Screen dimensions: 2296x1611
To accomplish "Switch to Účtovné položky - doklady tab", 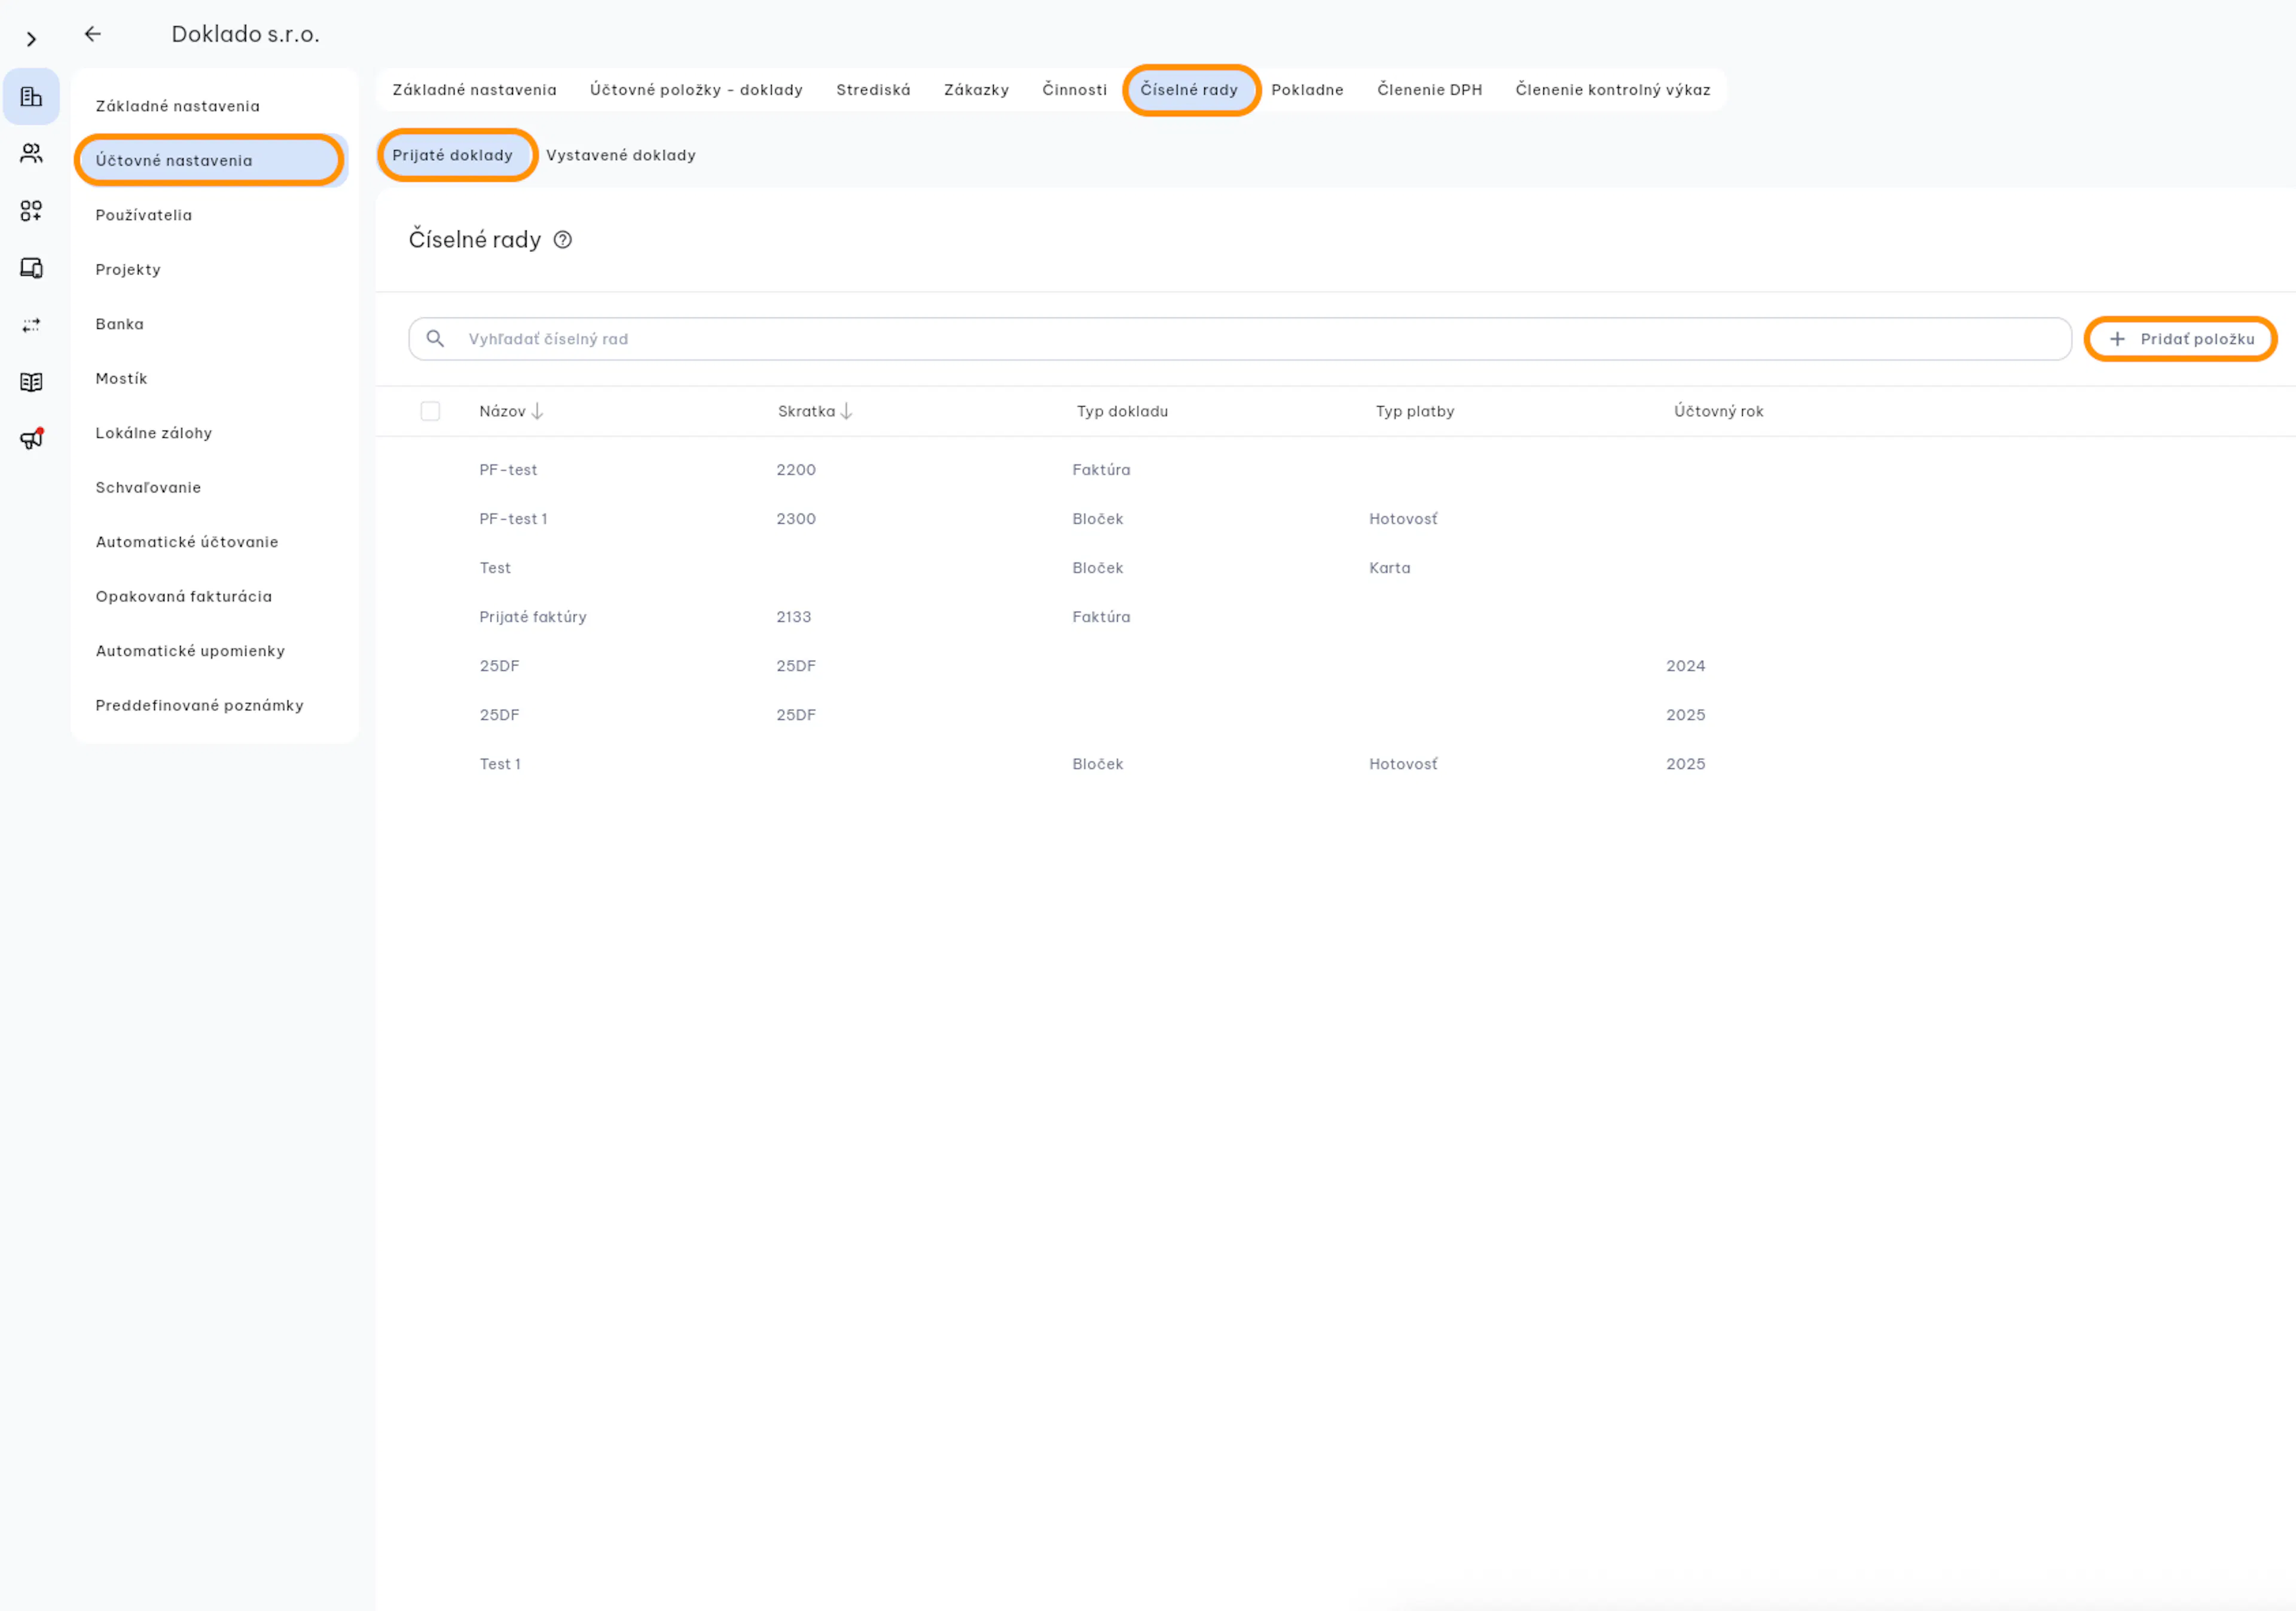I will coord(696,90).
